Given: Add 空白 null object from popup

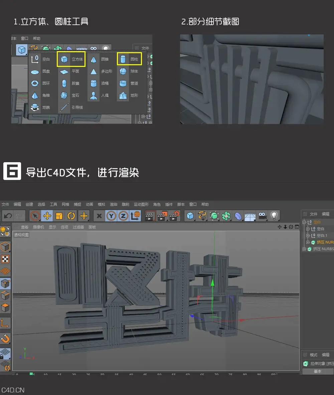Looking at the screenshot, I should [x=40, y=59].
